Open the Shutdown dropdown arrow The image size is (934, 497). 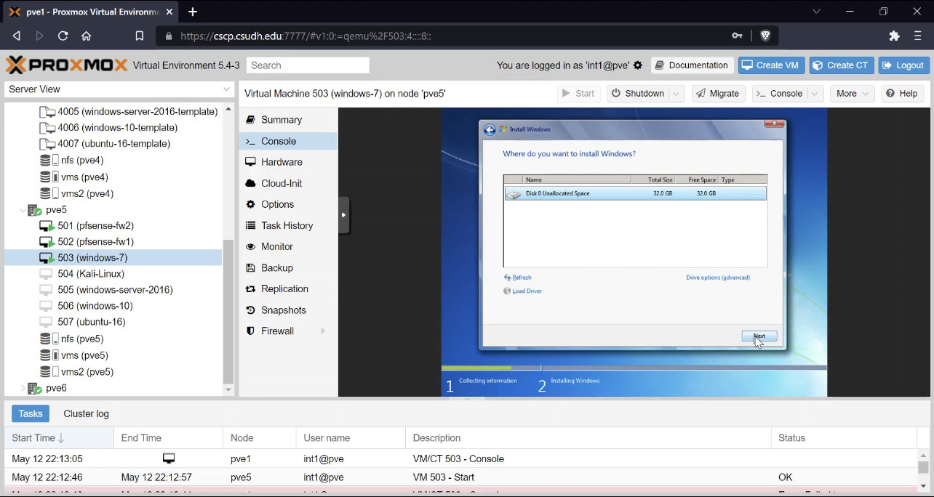tap(676, 94)
